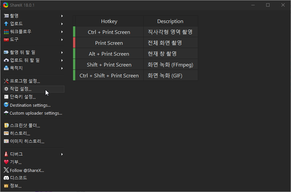The height and width of the screenshot is (192, 291).
Task: Click the Description column header
Action: 170,21
